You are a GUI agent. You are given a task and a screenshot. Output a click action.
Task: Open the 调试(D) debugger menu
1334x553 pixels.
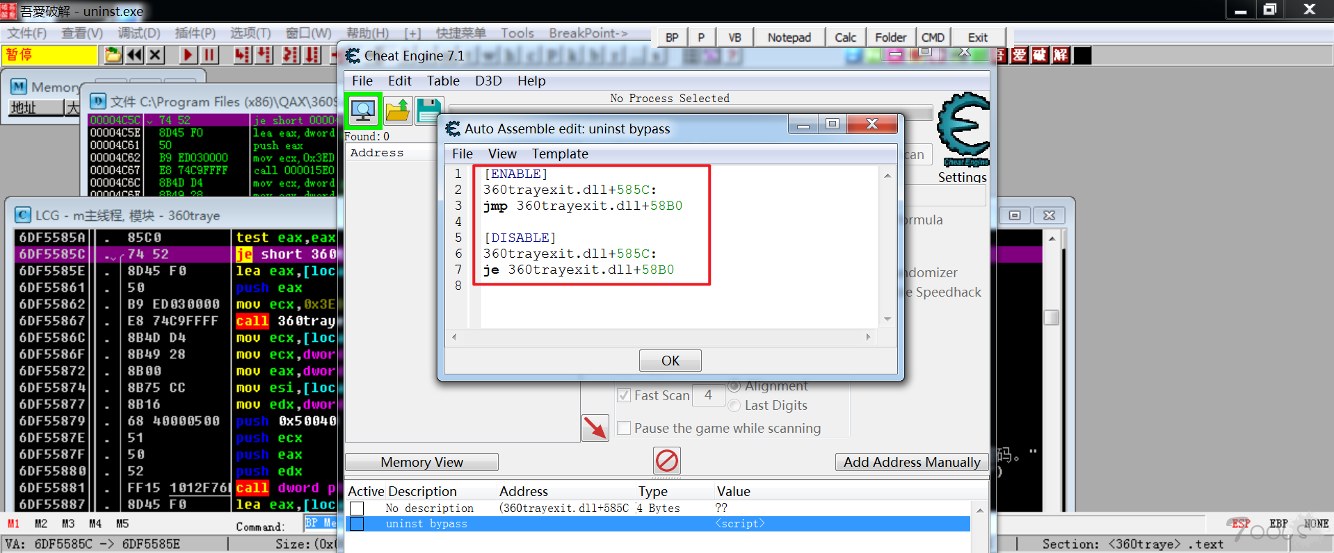(x=138, y=33)
